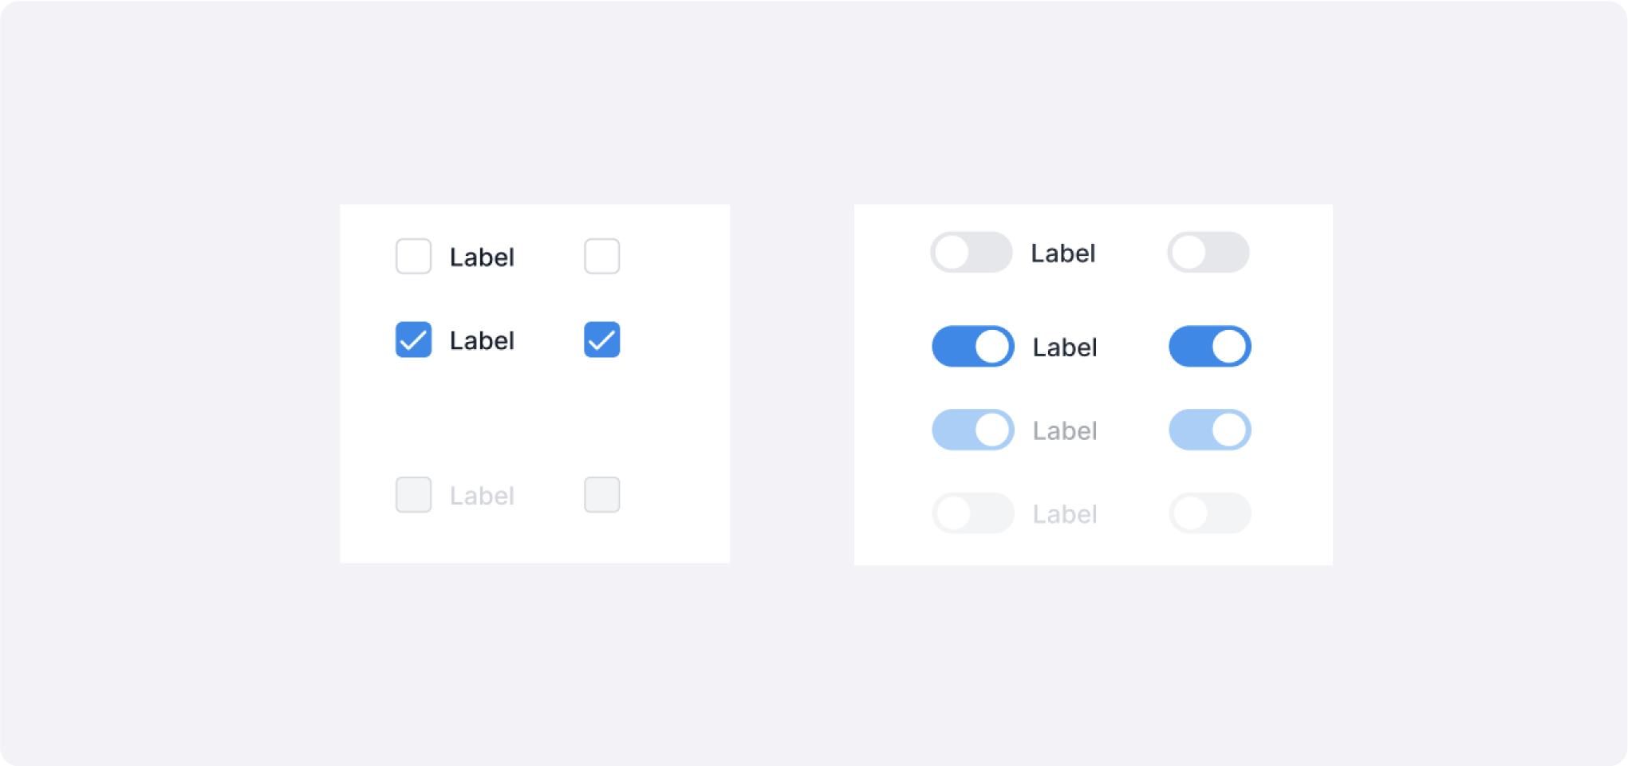The image size is (1628, 766).
Task: Click Label text beside the gray off toggle
Action: 1062,253
